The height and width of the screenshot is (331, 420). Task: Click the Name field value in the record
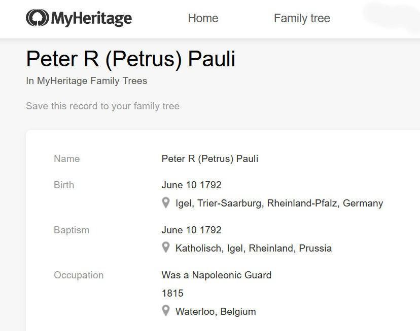tap(209, 159)
